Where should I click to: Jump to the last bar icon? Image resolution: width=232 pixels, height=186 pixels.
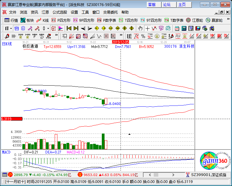click(76, 28)
